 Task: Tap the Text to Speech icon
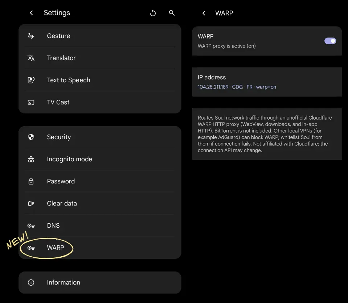(31, 80)
